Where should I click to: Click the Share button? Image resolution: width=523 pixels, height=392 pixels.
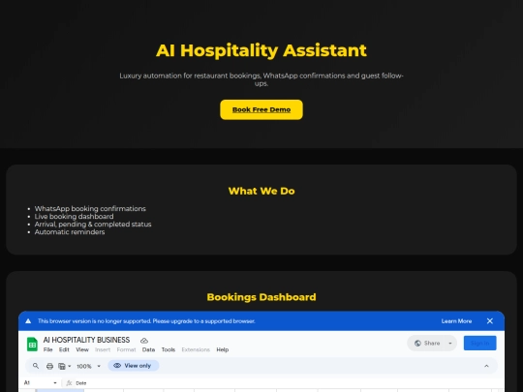tap(427, 343)
